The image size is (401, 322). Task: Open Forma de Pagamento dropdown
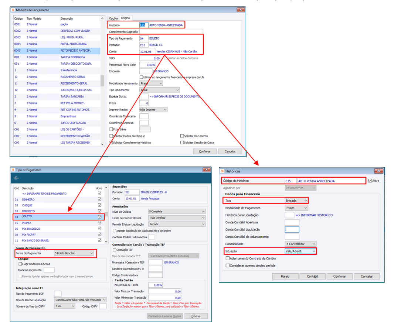[74, 253]
